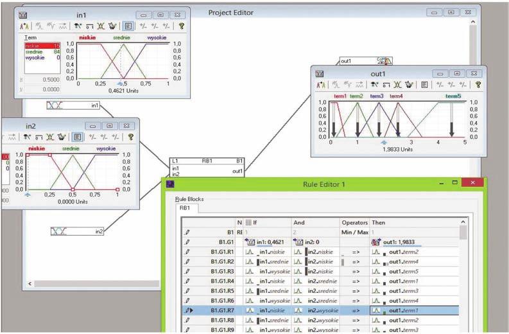Select the RB1 rule block in Project Editor

click(207, 168)
